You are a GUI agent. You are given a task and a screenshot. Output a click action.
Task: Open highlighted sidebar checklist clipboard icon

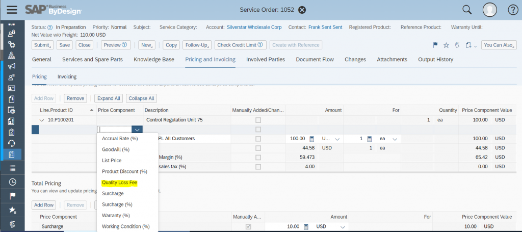point(12,154)
